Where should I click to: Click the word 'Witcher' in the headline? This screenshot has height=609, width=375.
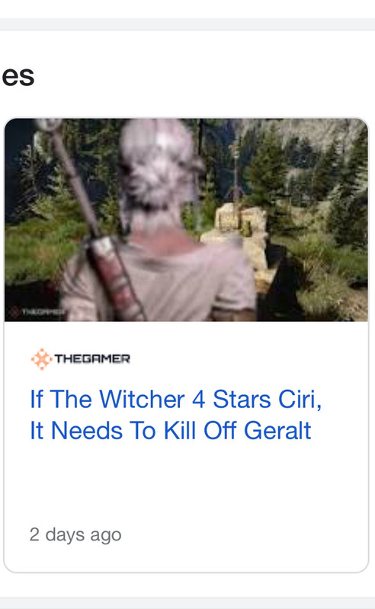click(x=142, y=399)
